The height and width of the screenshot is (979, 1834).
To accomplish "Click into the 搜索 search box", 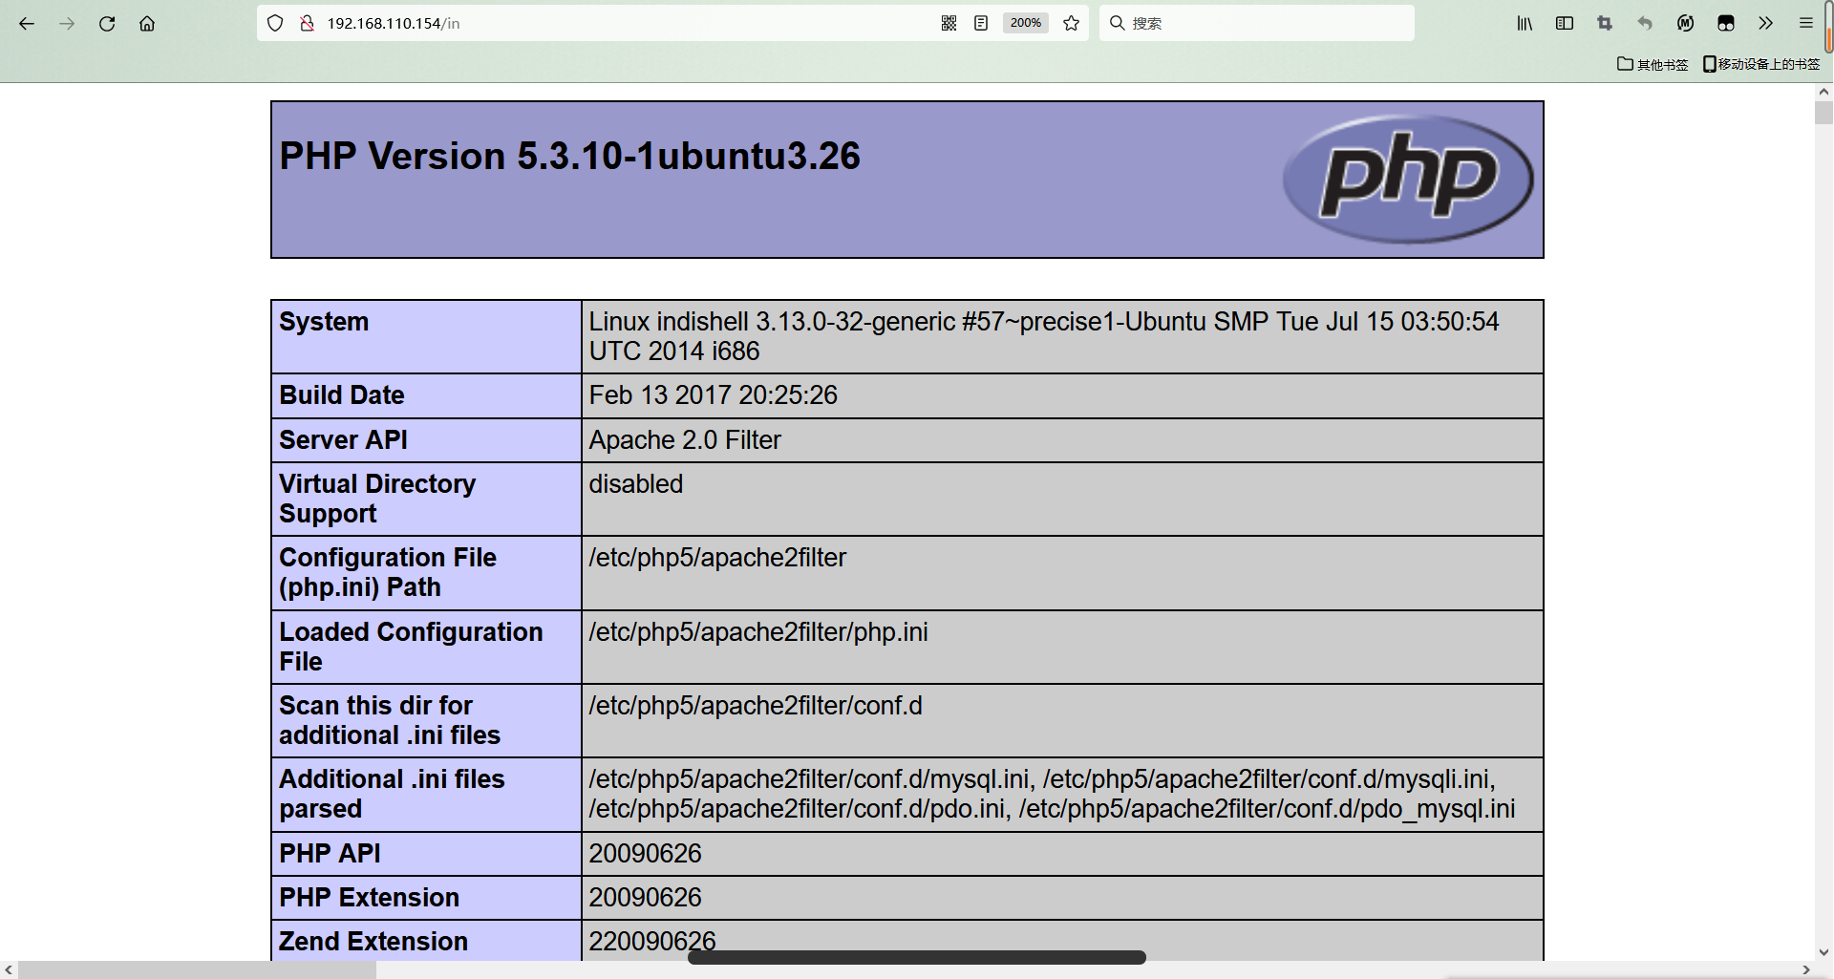I will [x=1257, y=24].
